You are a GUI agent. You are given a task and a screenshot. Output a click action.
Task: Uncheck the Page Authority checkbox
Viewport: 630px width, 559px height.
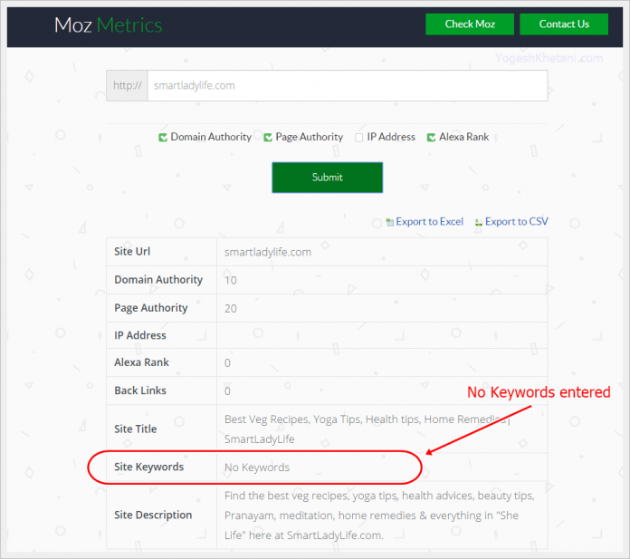point(268,138)
